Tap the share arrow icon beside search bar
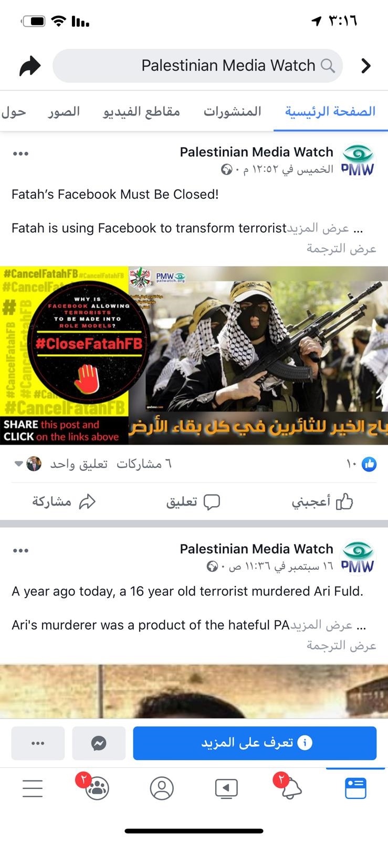Screen dimensions: 388x841 point(30,66)
